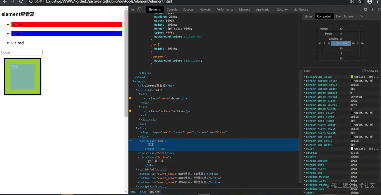Screen dimensions: 381x195
Task: Click the border-bottom-color black swatch
Action: click(352, 81)
